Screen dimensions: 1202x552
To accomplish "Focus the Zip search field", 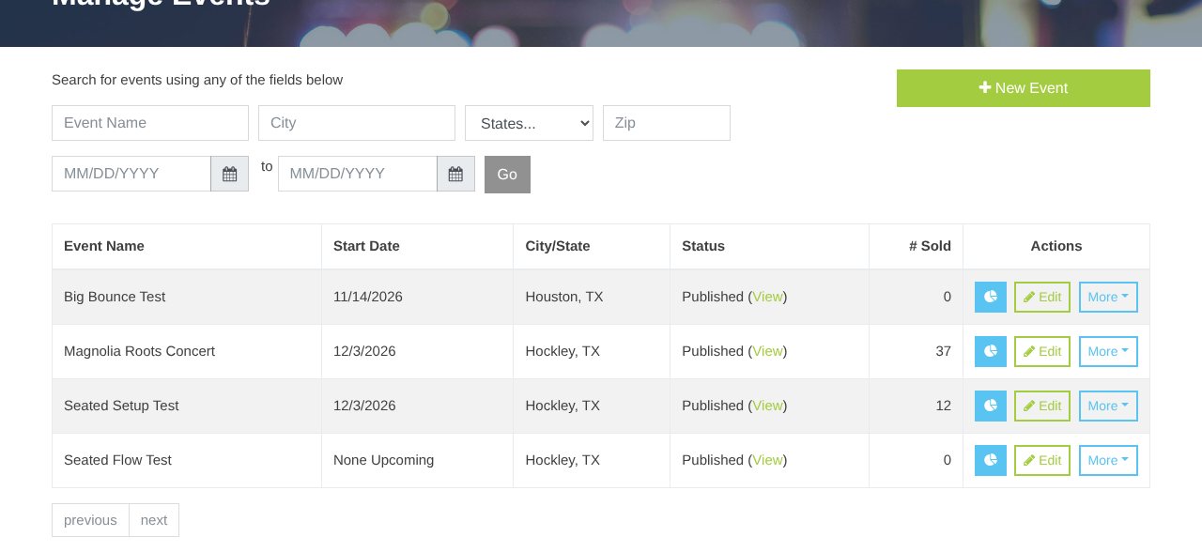I will (x=667, y=123).
